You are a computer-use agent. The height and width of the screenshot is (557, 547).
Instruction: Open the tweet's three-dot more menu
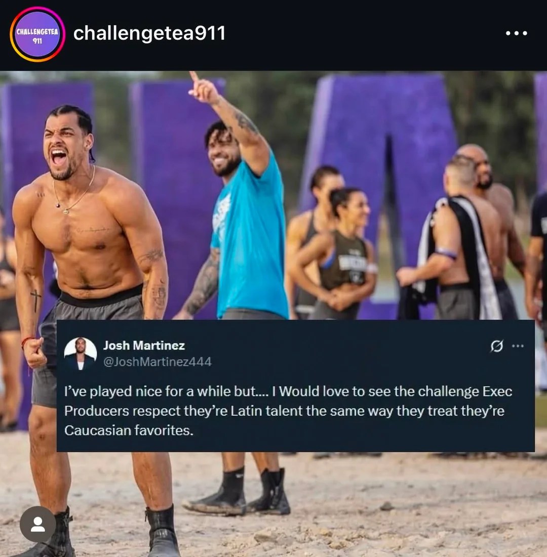(x=518, y=346)
